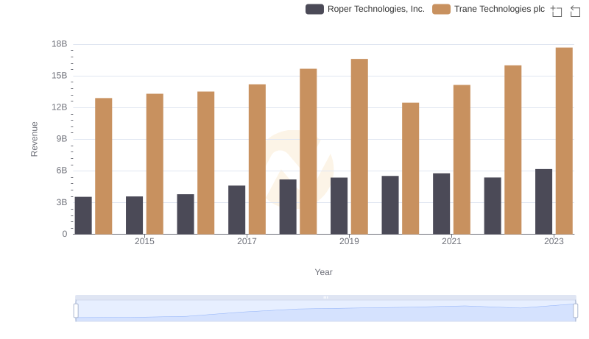
Task: Click the Trane bar for 2021
Action: pos(462,160)
